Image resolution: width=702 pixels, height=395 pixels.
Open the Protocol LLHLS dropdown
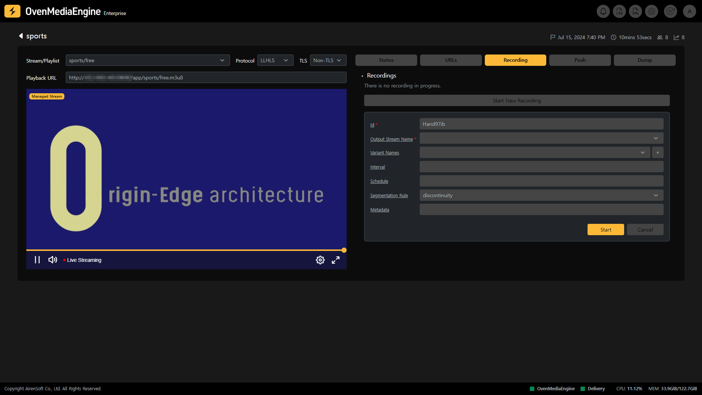pos(275,60)
